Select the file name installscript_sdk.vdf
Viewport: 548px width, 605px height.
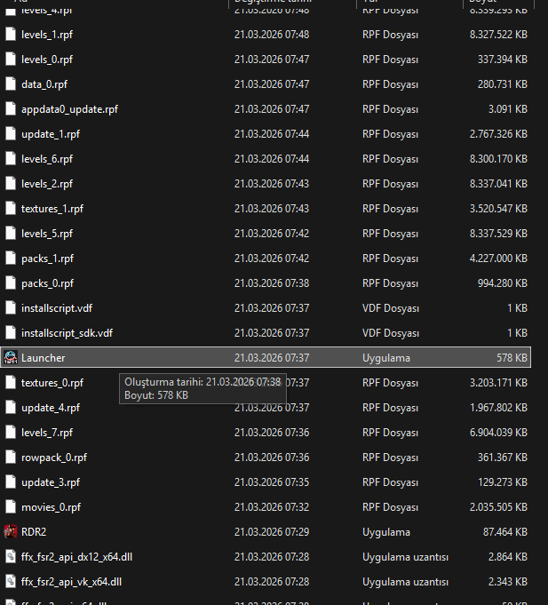click(x=68, y=333)
